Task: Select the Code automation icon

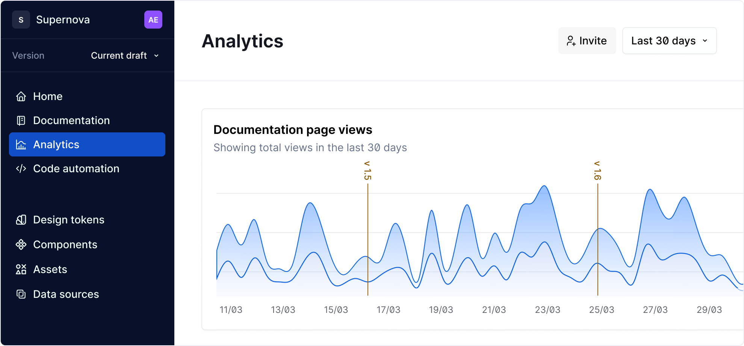Action: tap(21, 168)
